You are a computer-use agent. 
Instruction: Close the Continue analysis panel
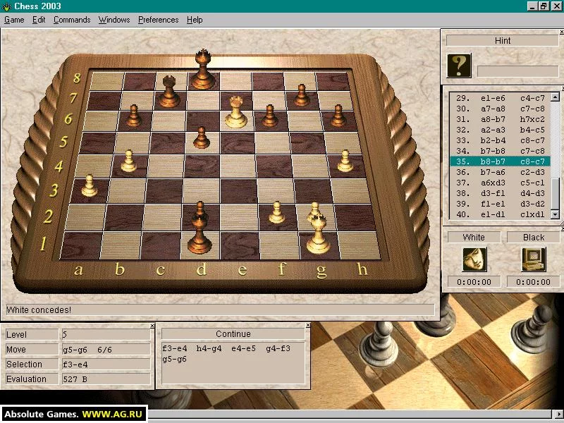click(x=308, y=325)
